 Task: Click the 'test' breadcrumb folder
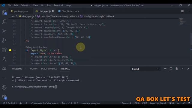pos(13,16)
